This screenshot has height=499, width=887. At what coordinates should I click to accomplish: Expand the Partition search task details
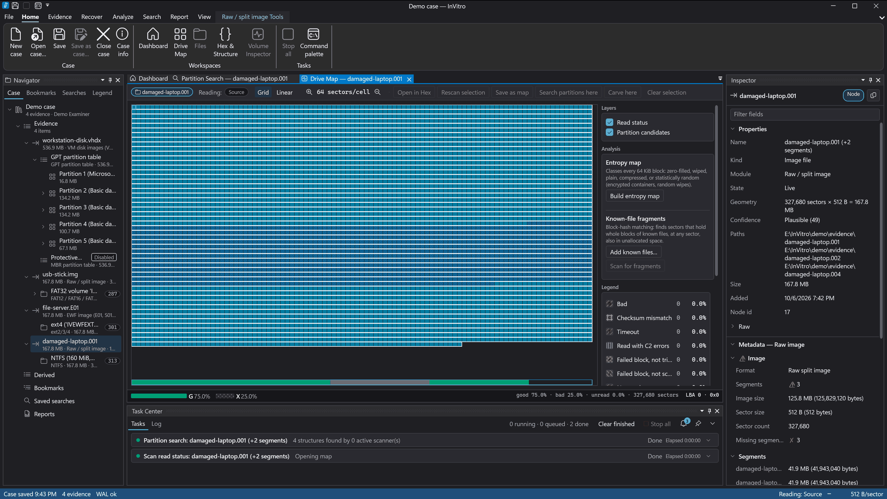(708, 440)
